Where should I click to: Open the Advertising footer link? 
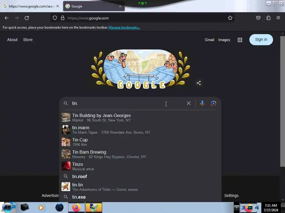(x=50, y=196)
